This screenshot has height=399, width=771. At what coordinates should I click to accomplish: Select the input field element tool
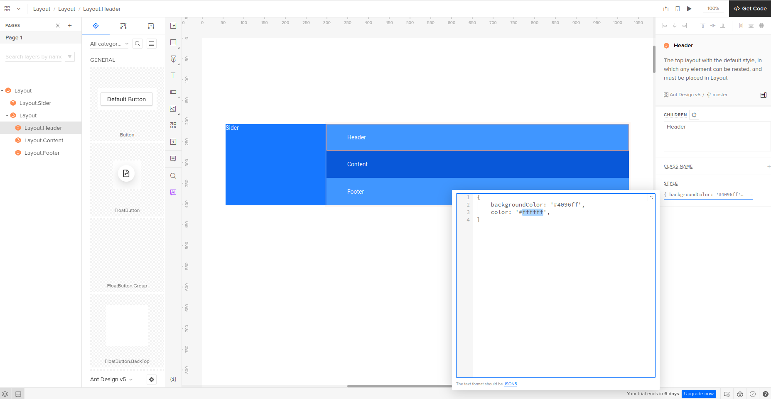click(x=173, y=92)
